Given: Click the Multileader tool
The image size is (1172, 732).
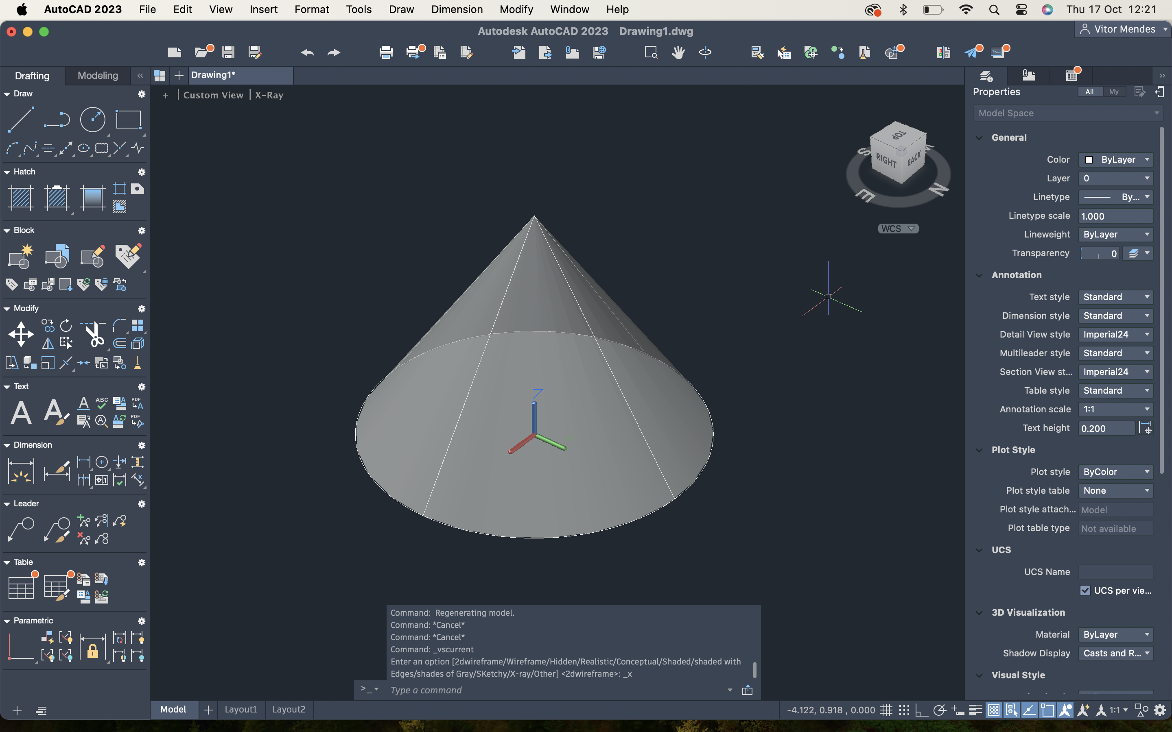Looking at the screenshot, I should (x=21, y=529).
